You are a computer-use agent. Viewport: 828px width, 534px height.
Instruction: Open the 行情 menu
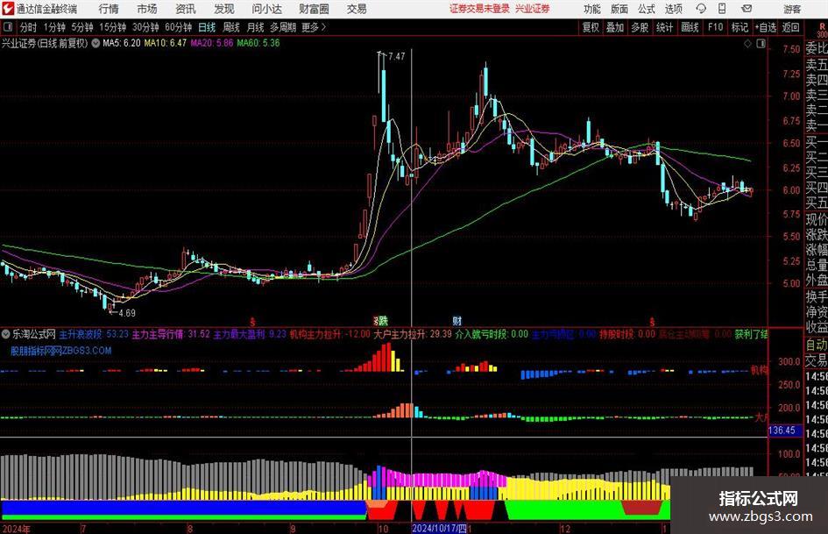tap(109, 9)
